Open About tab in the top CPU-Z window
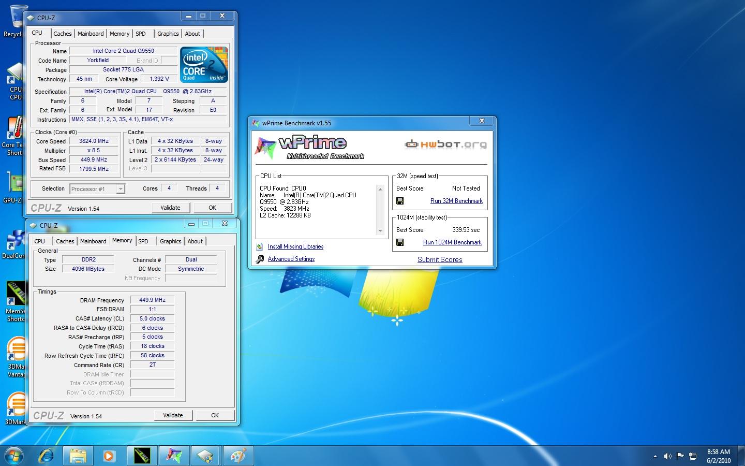 (192, 34)
